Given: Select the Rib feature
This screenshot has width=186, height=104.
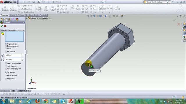Looking at the screenshot, I should [x=84, y=6].
